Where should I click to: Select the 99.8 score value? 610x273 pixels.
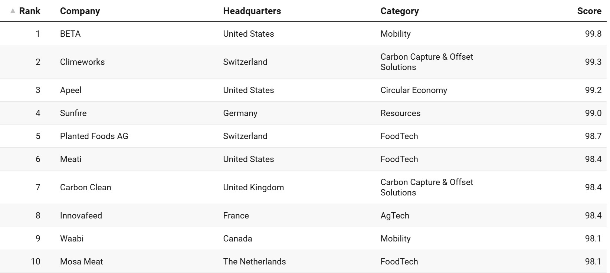point(593,34)
